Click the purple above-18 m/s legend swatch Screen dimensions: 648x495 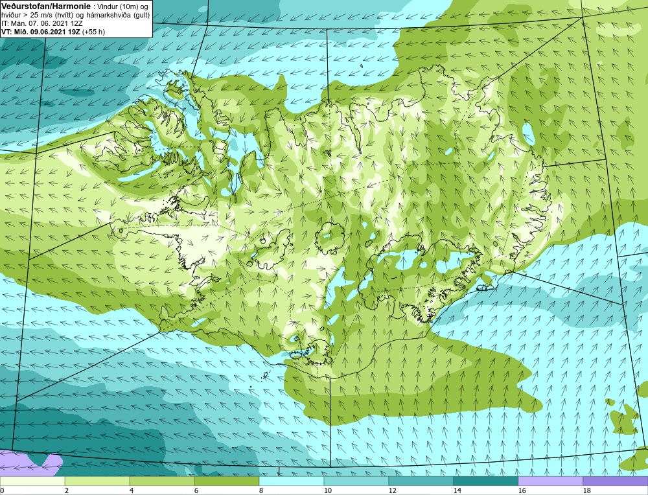616,481
